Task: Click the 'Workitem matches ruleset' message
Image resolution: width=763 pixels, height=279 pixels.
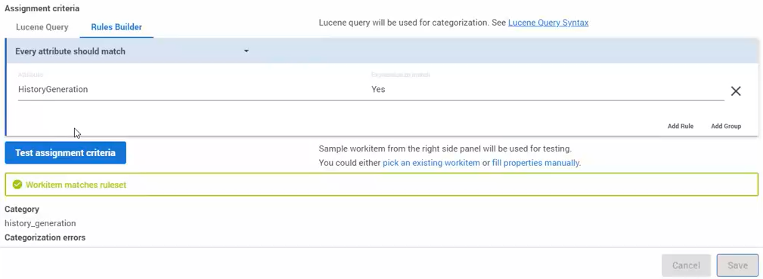Action: click(76, 185)
